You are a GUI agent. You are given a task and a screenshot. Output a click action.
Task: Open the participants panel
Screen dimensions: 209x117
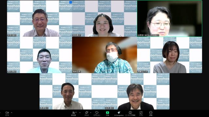pos(73,113)
